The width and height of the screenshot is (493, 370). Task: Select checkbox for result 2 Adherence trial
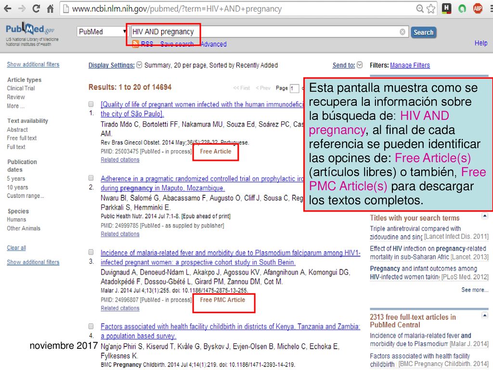[91, 178]
